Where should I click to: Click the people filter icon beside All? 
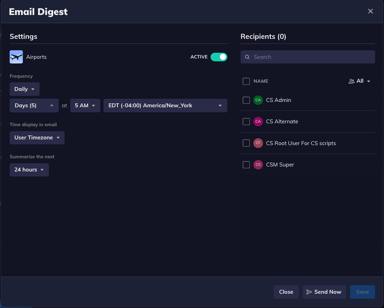click(x=352, y=81)
